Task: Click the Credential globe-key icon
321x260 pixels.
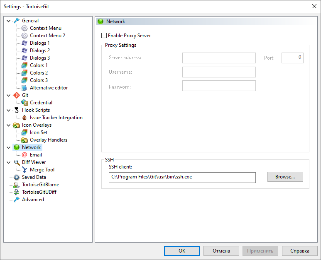Action: click(x=25, y=103)
